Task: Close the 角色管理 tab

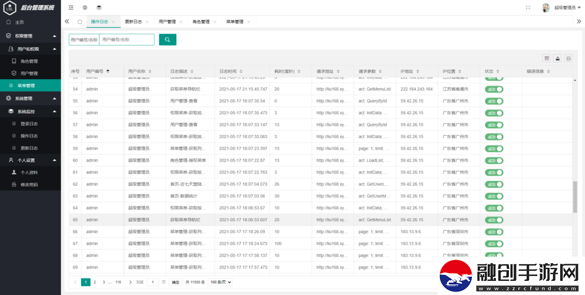Action: pyautogui.click(x=215, y=22)
